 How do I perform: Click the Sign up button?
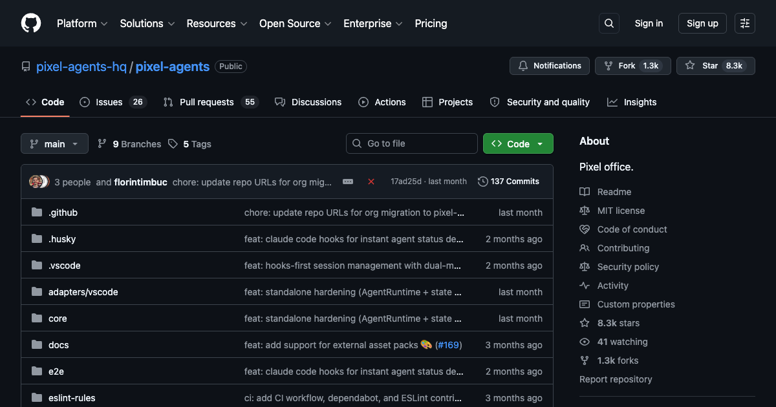(x=702, y=23)
